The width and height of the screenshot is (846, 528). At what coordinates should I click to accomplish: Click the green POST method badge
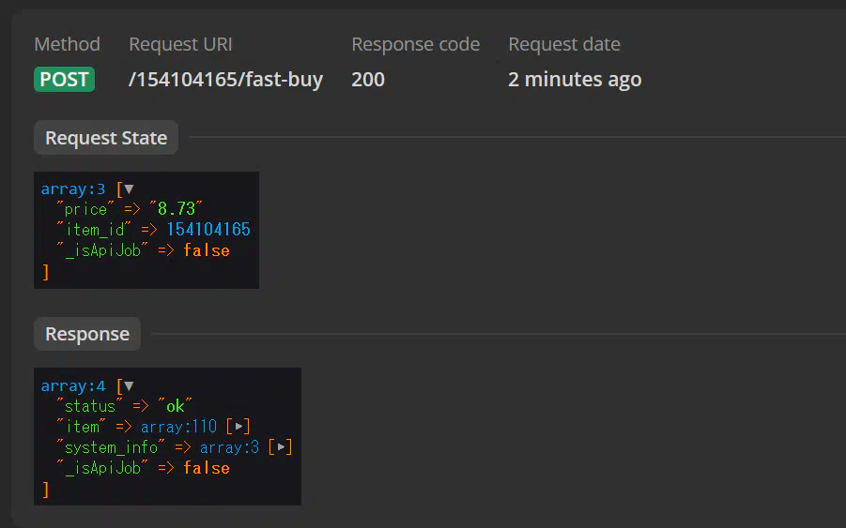tap(64, 79)
